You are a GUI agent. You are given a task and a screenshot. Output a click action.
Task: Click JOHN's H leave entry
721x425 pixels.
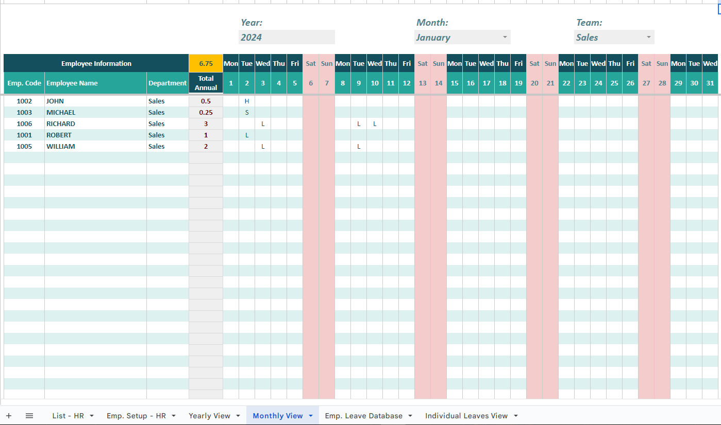click(x=246, y=101)
